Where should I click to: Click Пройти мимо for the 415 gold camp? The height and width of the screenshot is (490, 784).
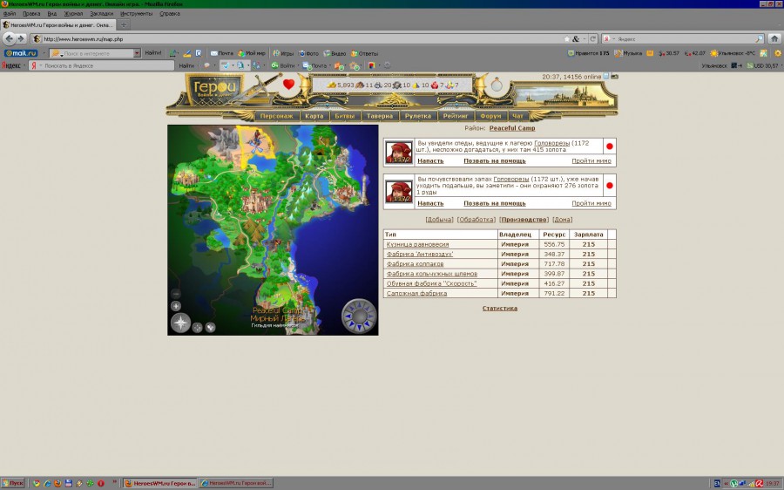click(x=591, y=161)
